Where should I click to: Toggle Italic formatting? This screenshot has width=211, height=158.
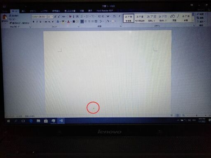click(x=37, y=22)
